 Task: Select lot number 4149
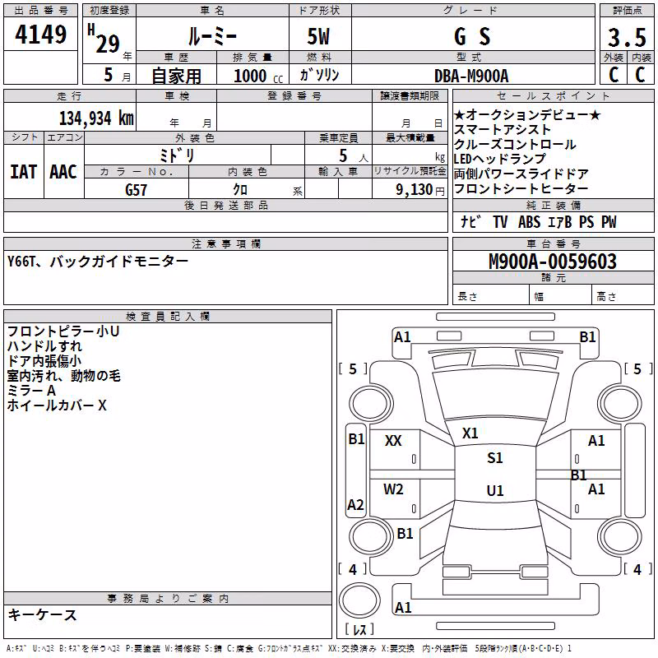tap(40, 35)
